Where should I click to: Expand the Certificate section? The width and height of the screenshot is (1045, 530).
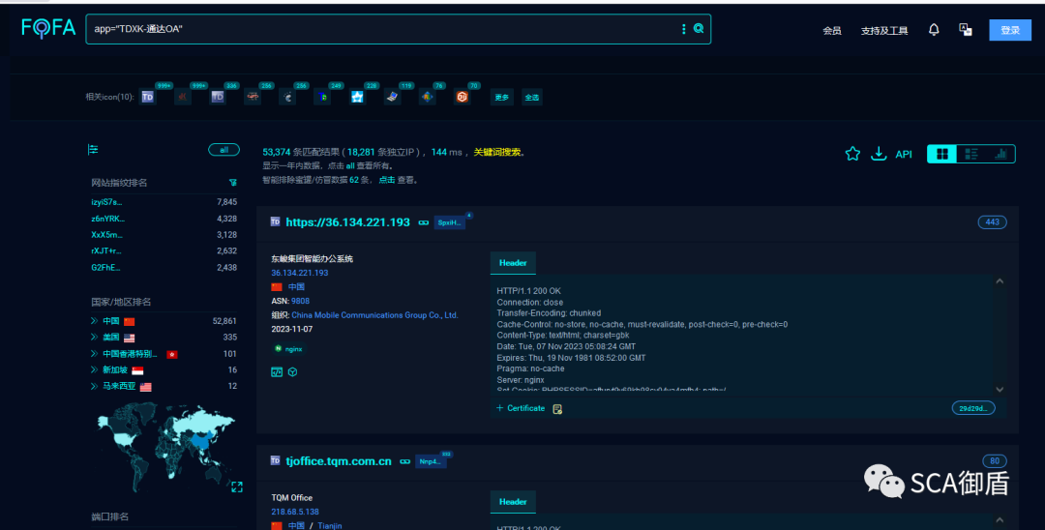click(521, 408)
